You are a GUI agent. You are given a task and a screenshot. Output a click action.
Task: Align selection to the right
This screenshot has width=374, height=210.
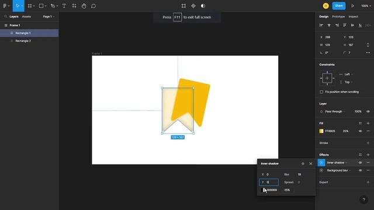(x=337, y=25)
